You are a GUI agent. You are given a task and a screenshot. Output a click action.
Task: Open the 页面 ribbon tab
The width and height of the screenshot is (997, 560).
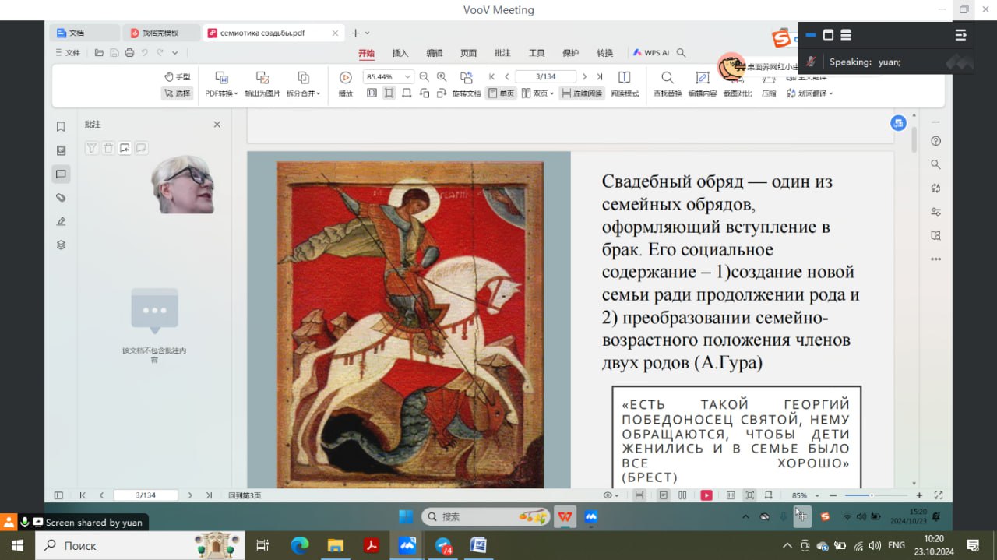click(x=468, y=53)
